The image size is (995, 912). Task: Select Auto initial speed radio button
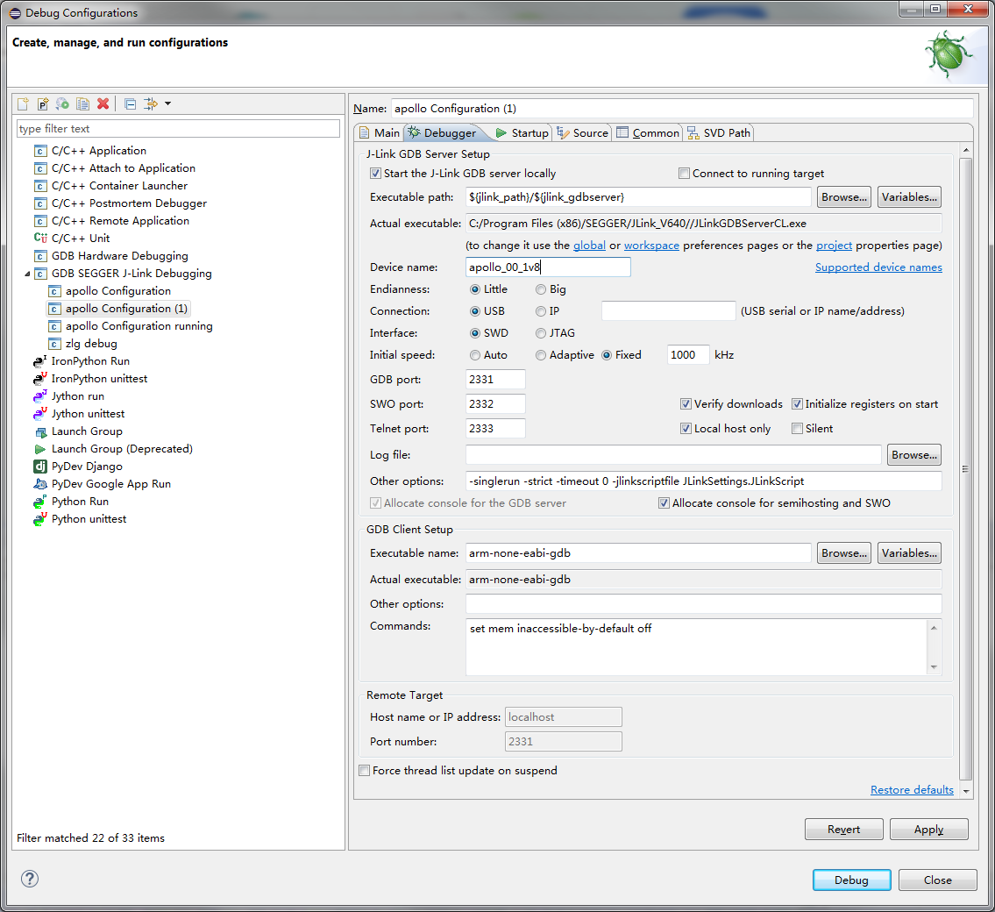tap(474, 355)
